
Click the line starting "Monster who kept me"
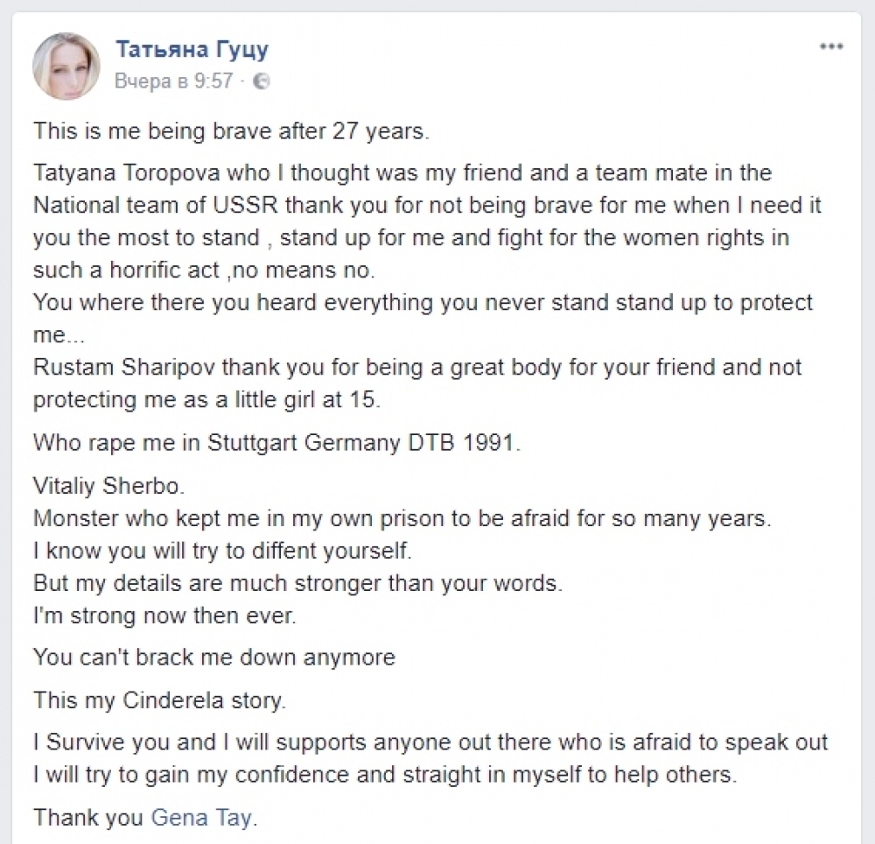(402, 517)
